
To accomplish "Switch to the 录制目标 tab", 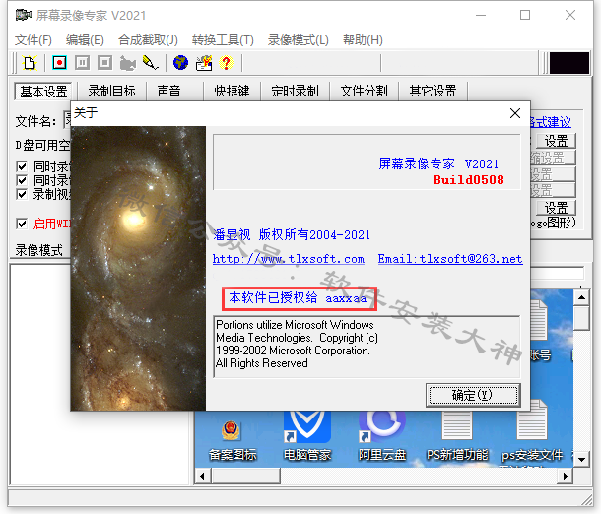I will 112,92.
